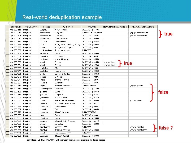Click the near-match value in the fragilis row
The height and width of the screenshot is (143, 191).
coord(136,86)
